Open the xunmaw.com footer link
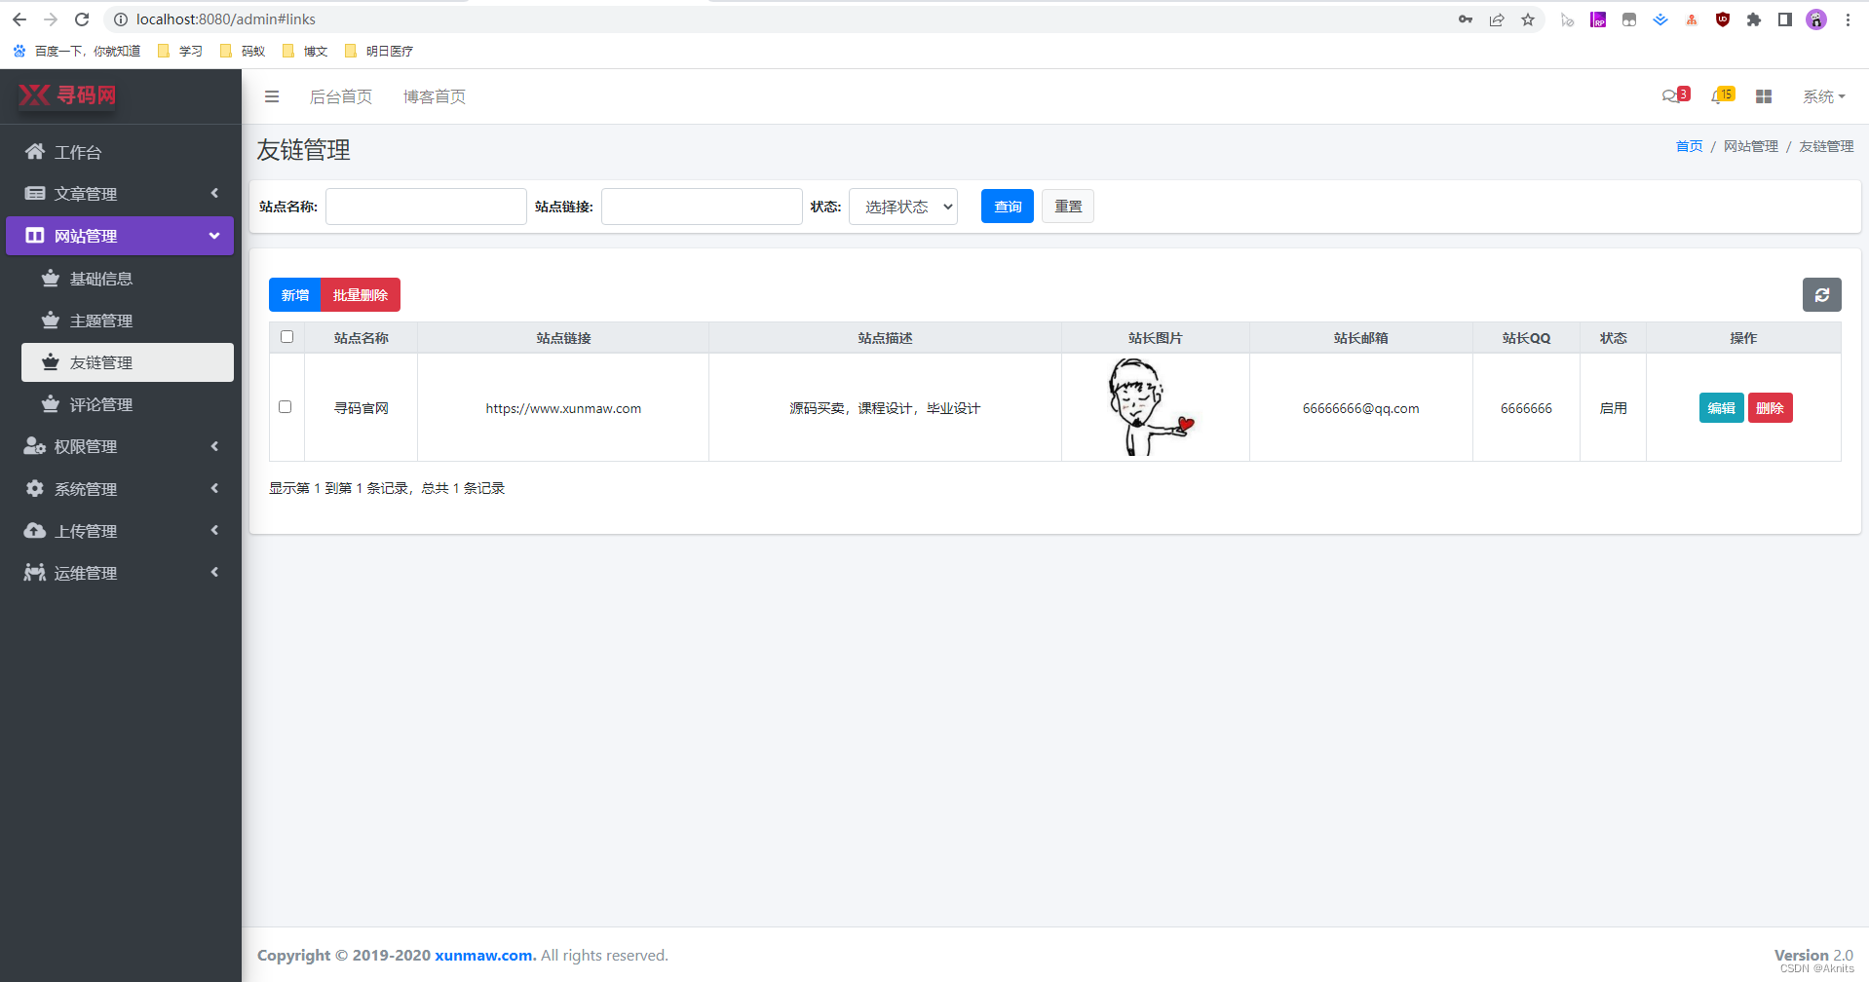Screen dimensions: 1869x982 (485, 956)
